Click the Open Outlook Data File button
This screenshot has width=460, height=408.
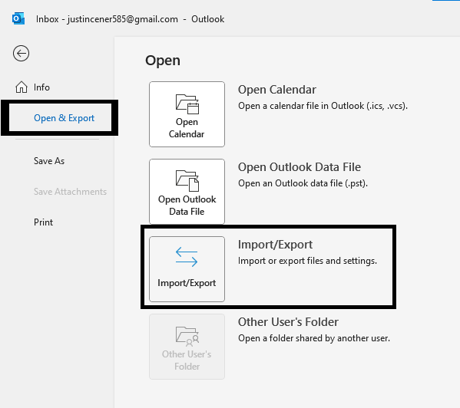187,192
